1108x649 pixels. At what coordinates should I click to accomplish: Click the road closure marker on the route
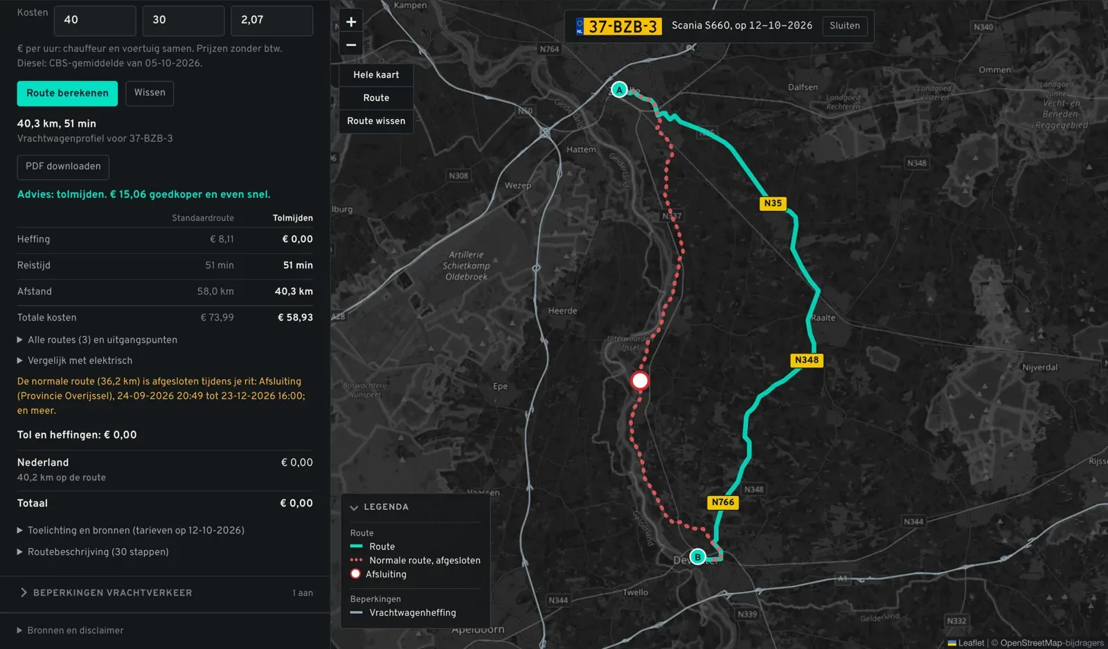[x=640, y=381]
